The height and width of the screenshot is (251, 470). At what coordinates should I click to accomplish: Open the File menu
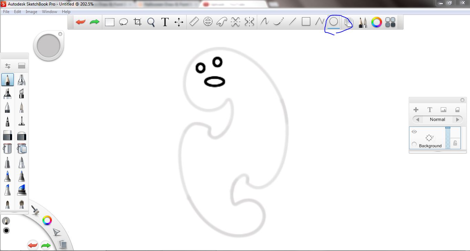[6, 11]
